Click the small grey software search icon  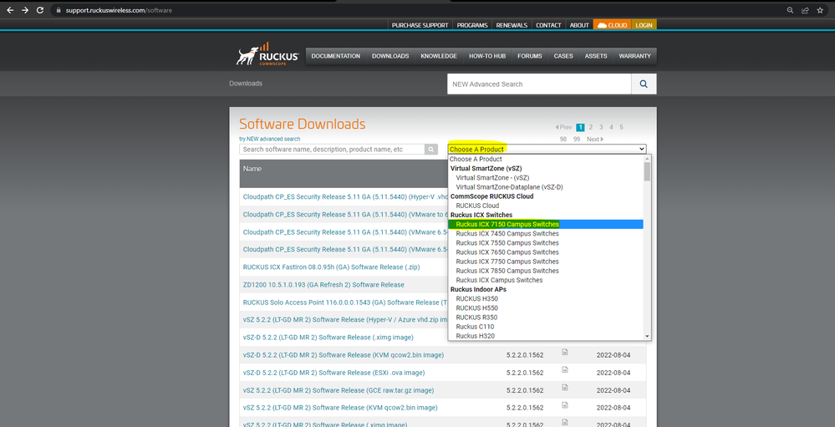tap(431, 150)
